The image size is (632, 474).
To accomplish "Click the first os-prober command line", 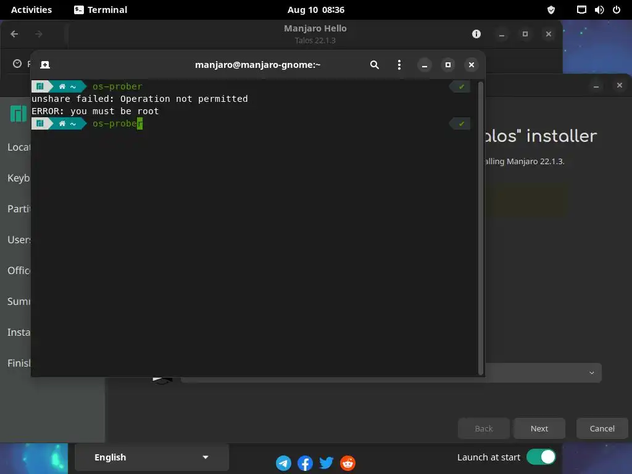I will 117,86.
